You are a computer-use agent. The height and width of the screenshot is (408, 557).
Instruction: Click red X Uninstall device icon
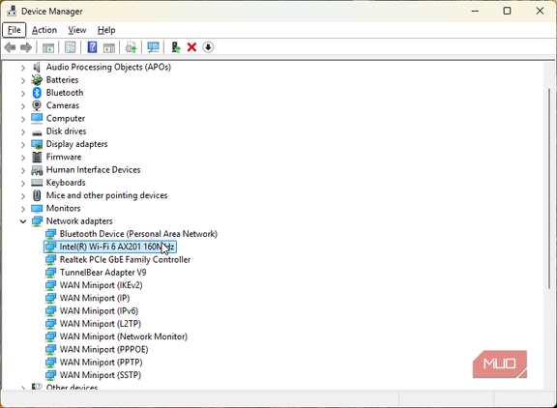coord(191,47)
